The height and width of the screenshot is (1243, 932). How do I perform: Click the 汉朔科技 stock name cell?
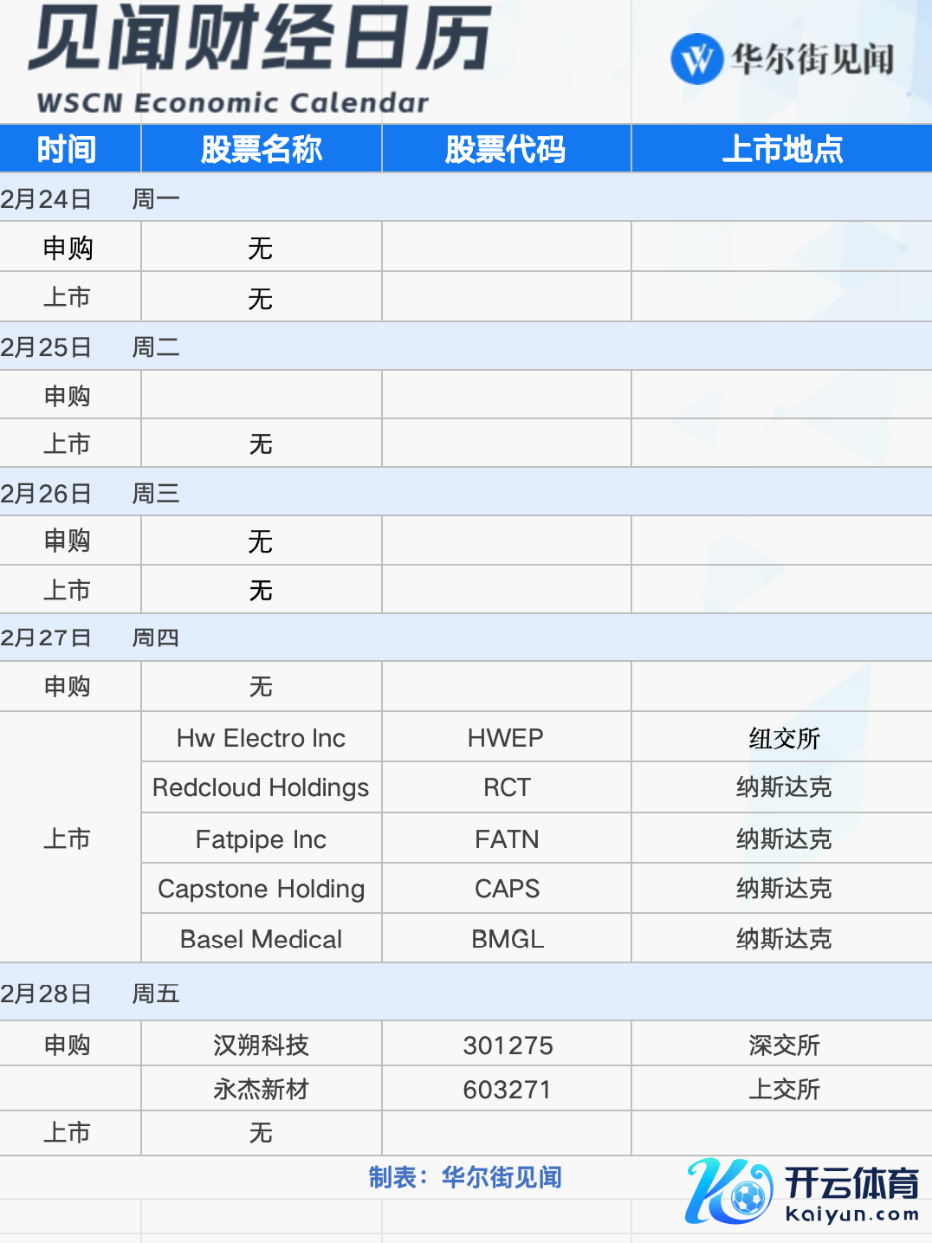click(x=261, y=1046)
